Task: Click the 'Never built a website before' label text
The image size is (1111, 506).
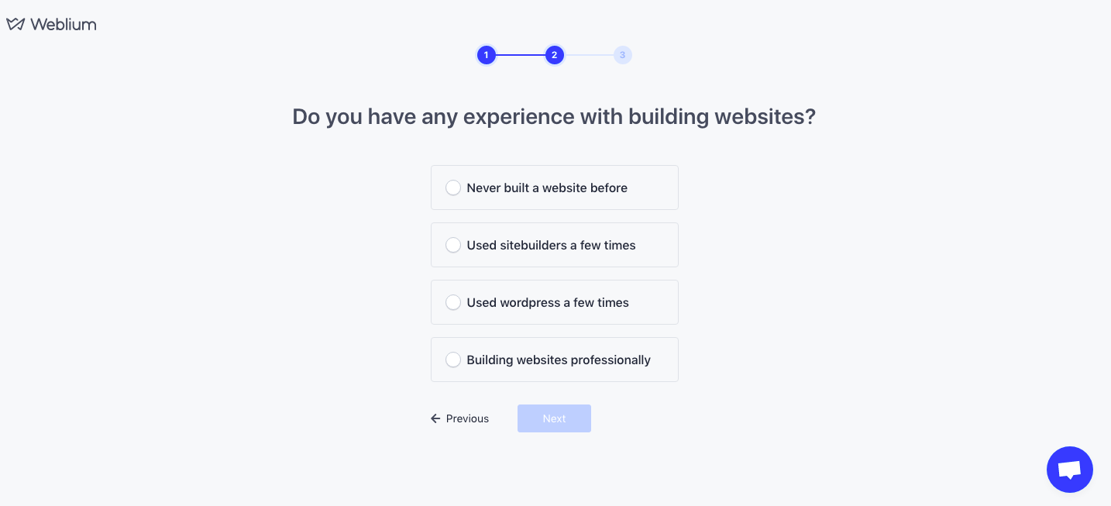Action: [x=547, y=188]
